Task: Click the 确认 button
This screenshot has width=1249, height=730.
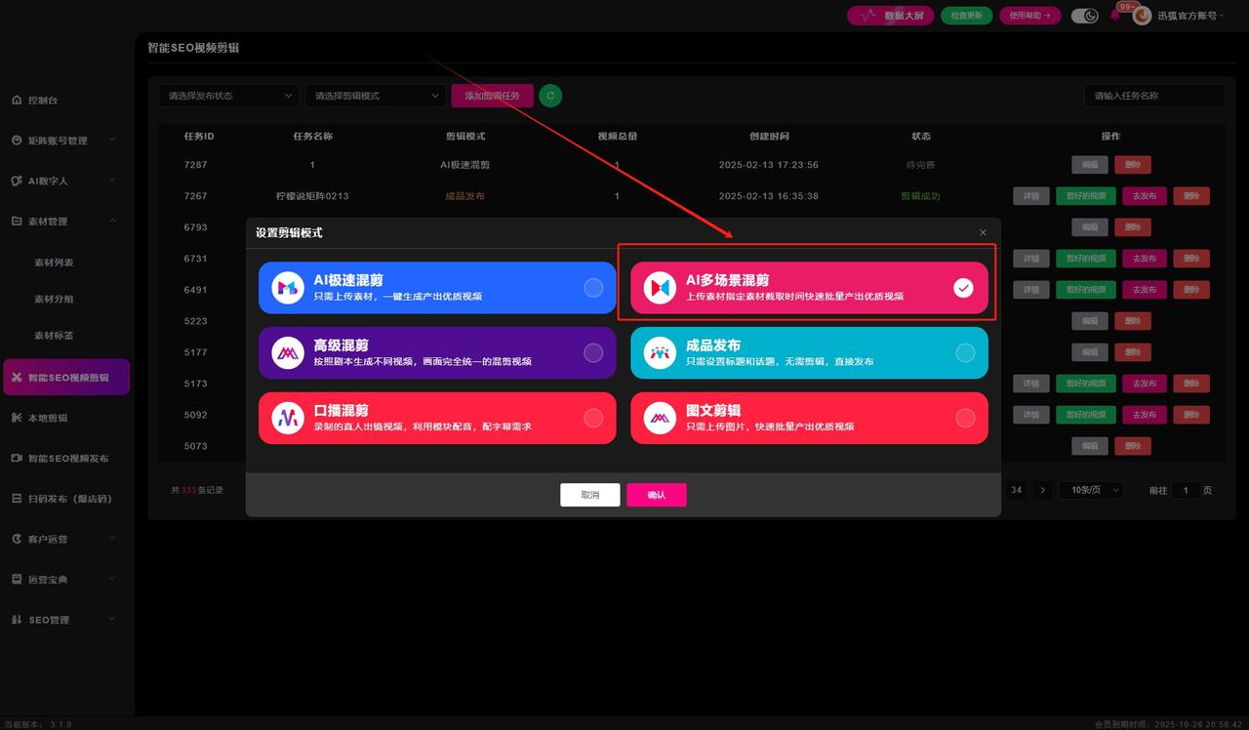Action: click(656, 495)
